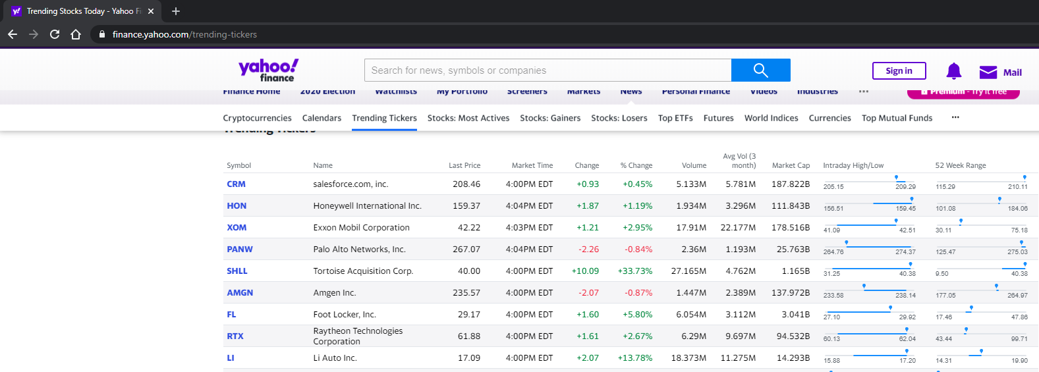Reload the page with refresh icon
Image resolution: width=1039 pixels, height=372 pixels.
(55, 34)
